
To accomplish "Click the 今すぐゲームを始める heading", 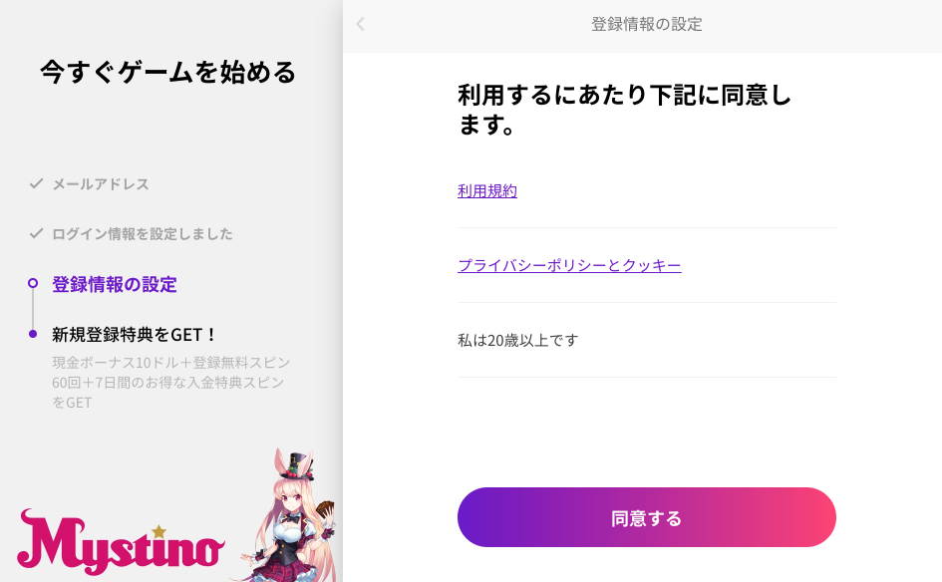I will [x=168, y=72].
